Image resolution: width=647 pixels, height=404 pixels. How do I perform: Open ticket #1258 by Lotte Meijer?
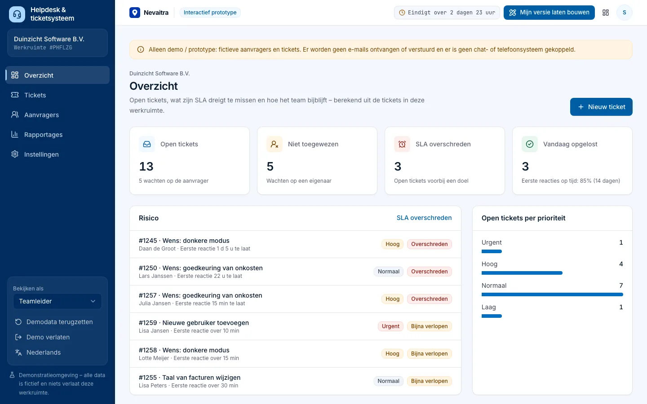coord(295,354)
